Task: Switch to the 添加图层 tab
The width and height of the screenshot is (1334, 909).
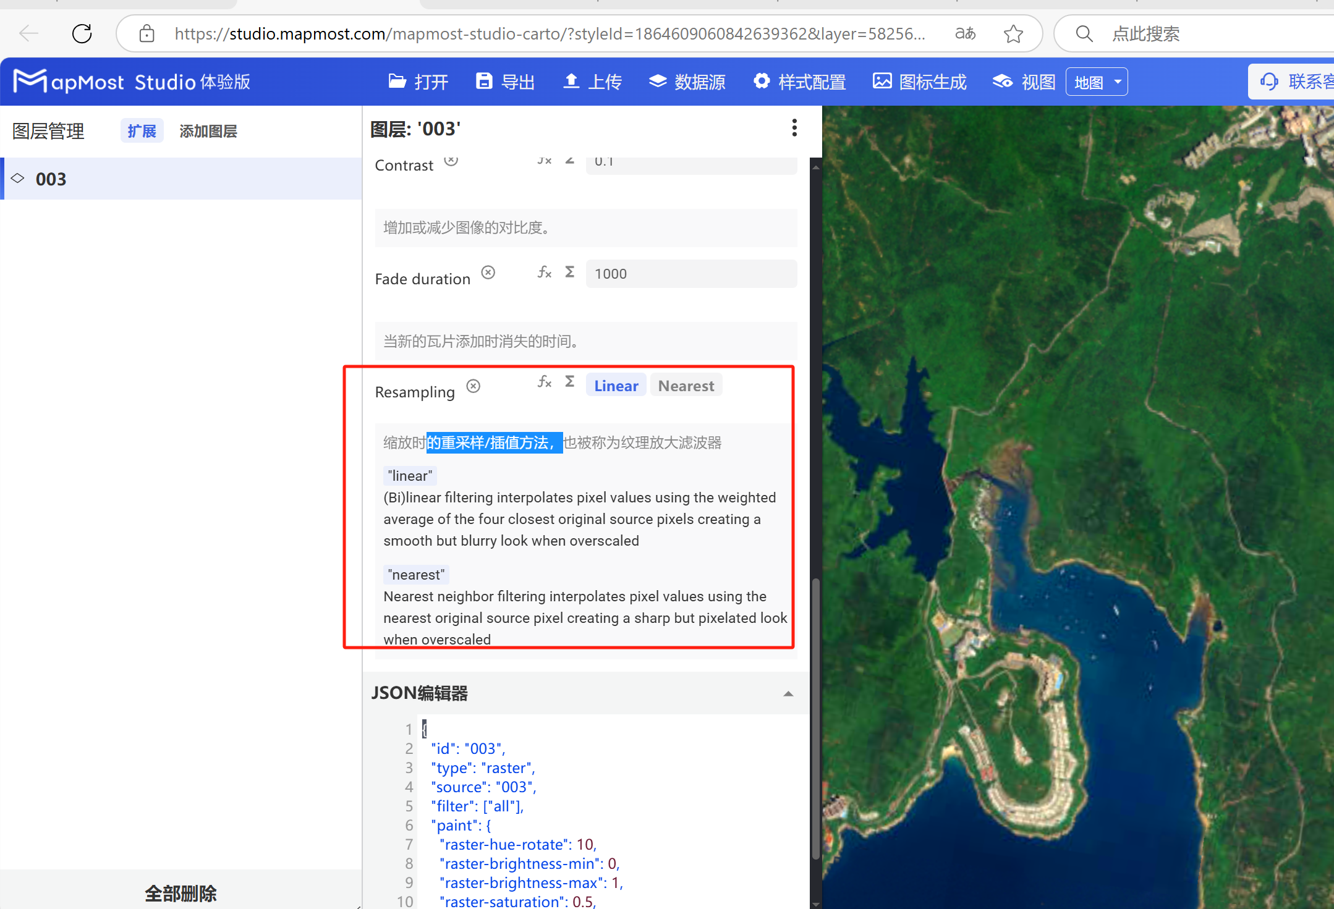Action: pyautogui.click(x=208, y=130)
